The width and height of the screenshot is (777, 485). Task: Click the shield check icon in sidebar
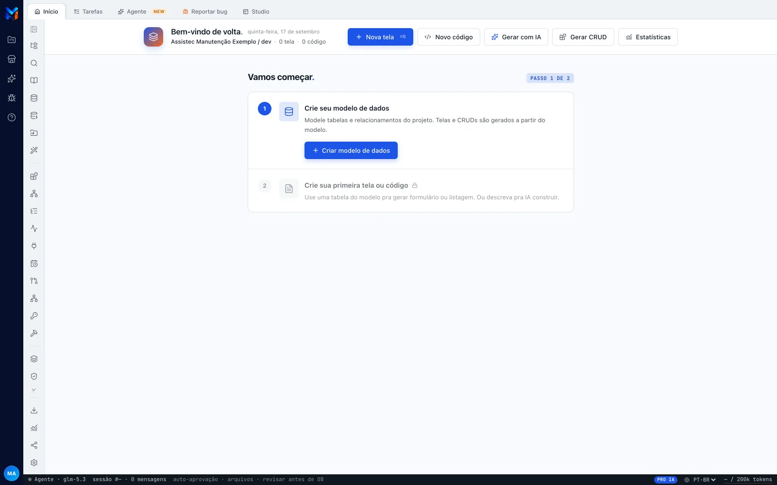point(34,376)
